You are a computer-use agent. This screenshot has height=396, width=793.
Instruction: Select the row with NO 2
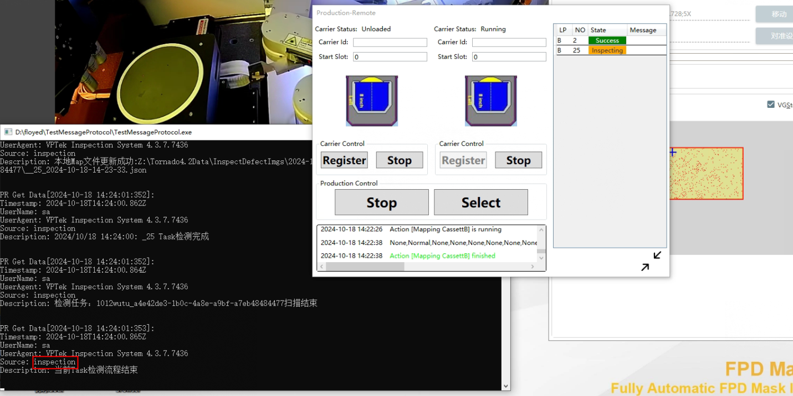click(x=611, y=40)
